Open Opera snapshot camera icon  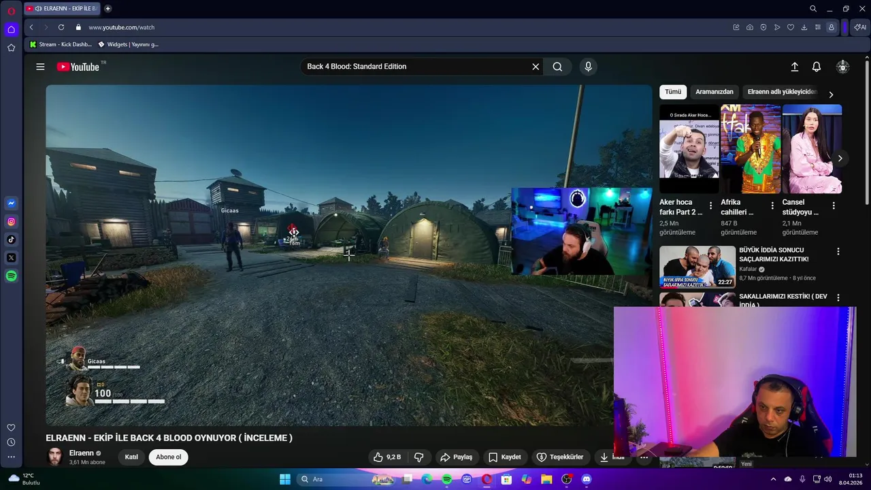[x=750, y=27]
